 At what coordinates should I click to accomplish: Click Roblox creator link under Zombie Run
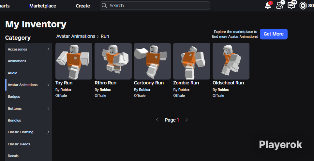[184, 90]
